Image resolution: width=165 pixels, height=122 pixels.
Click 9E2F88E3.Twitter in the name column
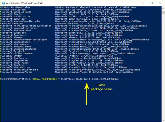tap(11, 56)
